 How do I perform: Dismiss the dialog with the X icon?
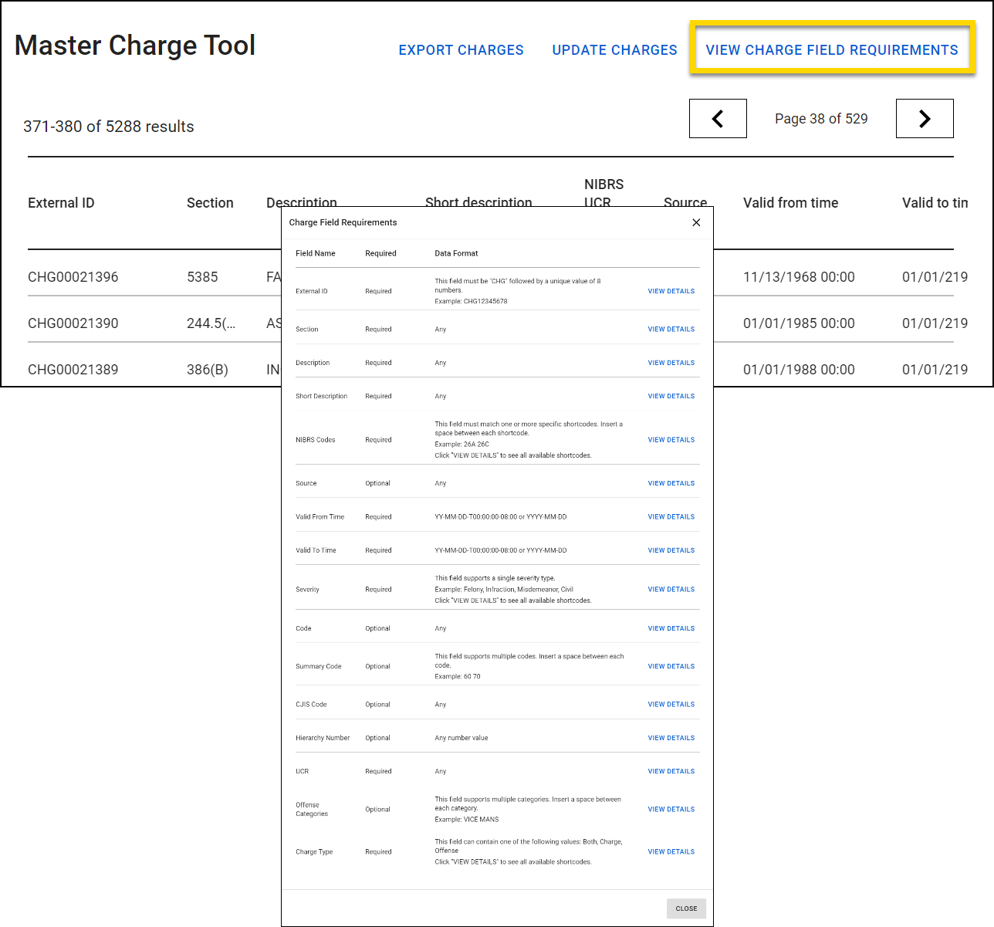tap(696, 222)
